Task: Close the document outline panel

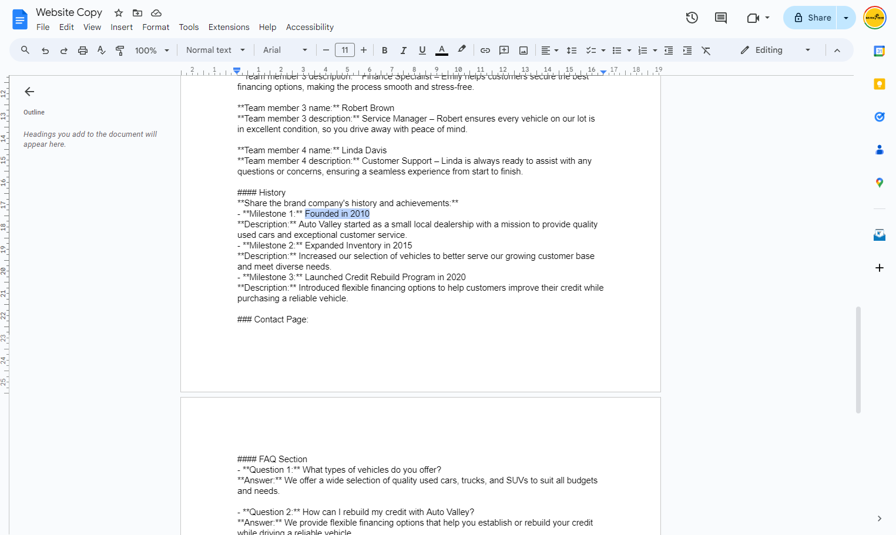Action: (x=29, y=92)
